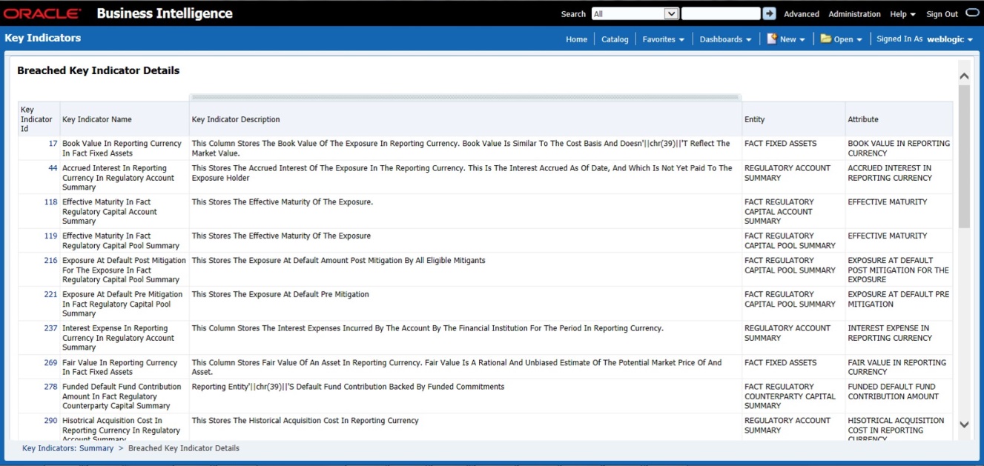The width and height of the screenshot is (984, 466).
Task: Click description 'This Stores The Historical Acquisition Cost In Reporting Currency'
Action: coord(305,421)
